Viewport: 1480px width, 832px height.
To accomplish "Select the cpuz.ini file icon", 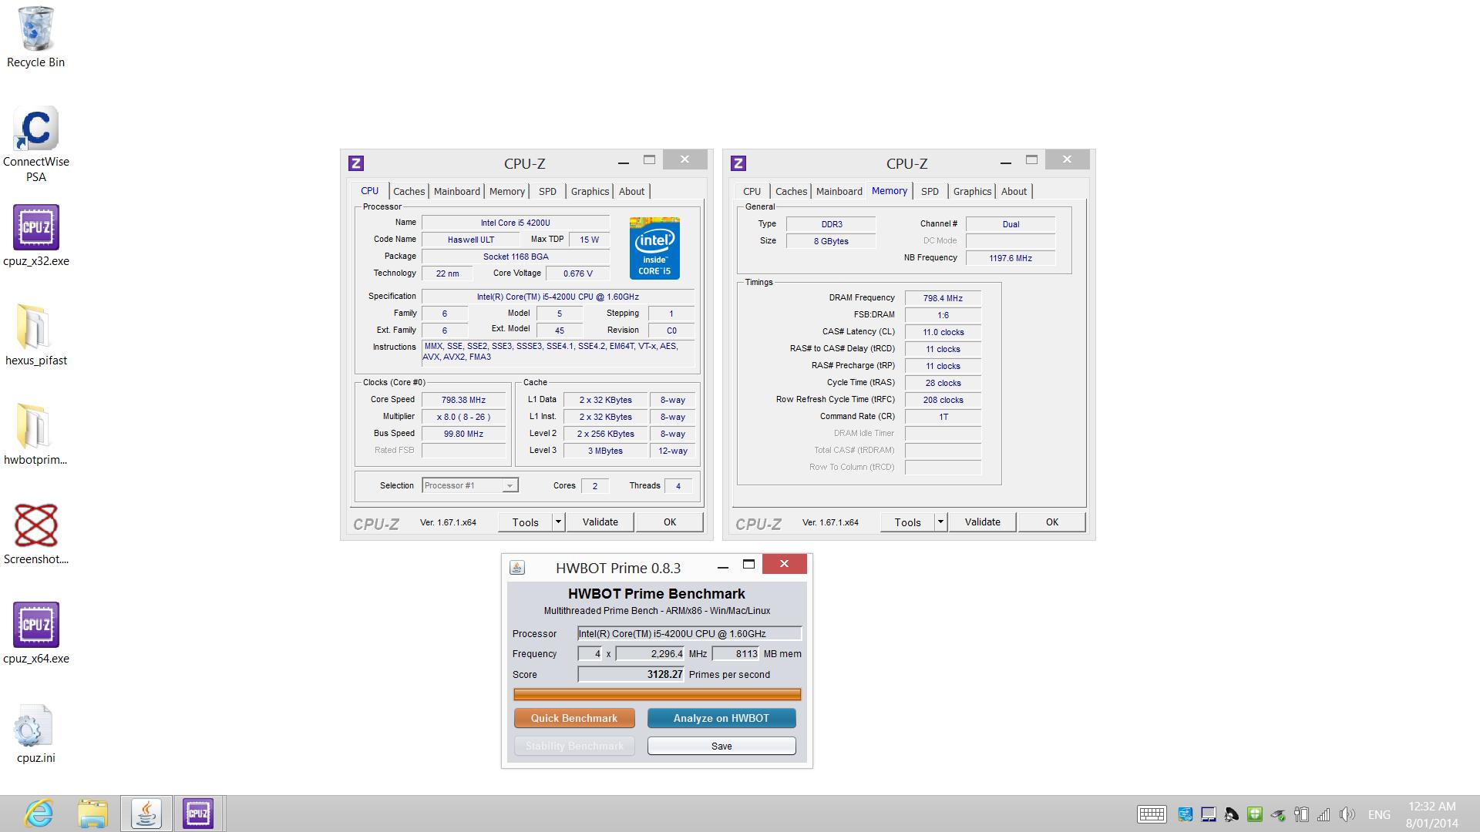I will pyautogui.click(x=33, y=726).
